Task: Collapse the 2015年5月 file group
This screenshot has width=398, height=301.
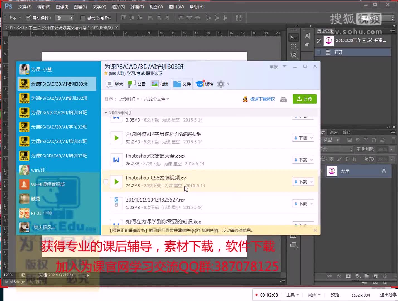Action: click(x=106, y=113)
